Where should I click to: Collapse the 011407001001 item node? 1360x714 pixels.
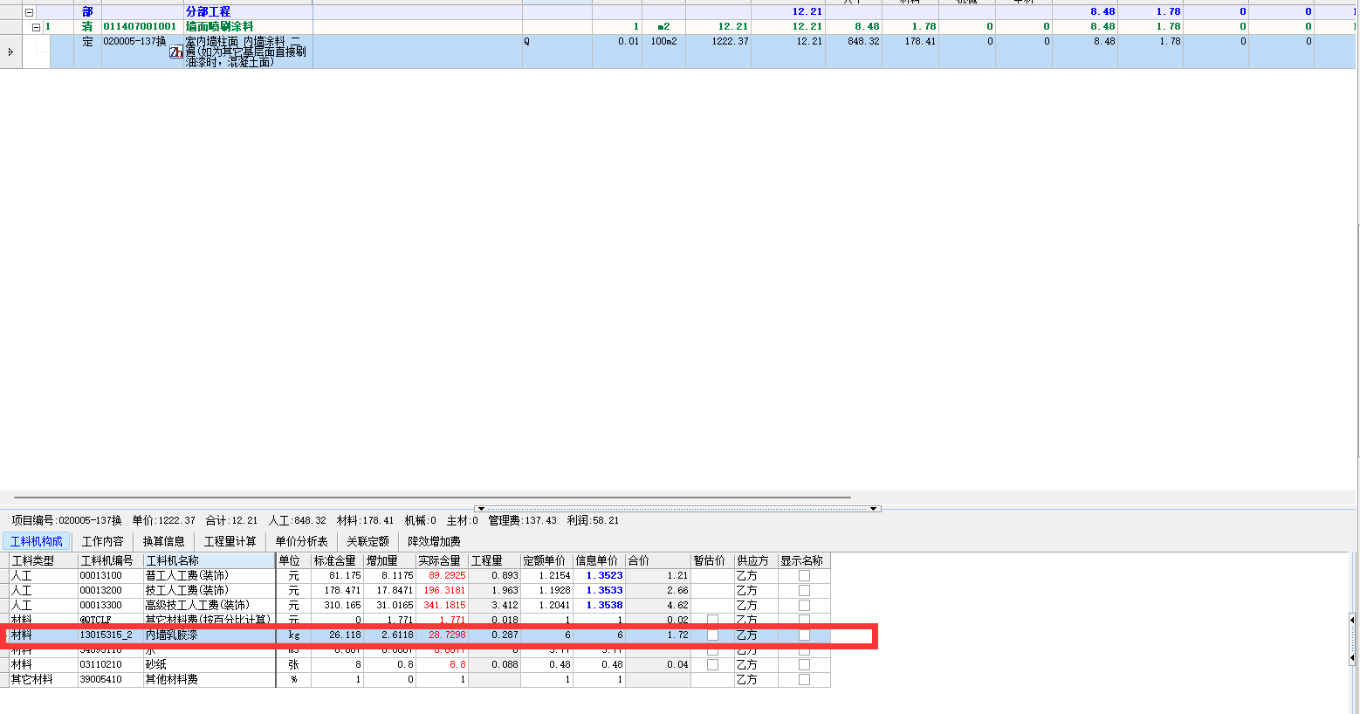37,27
